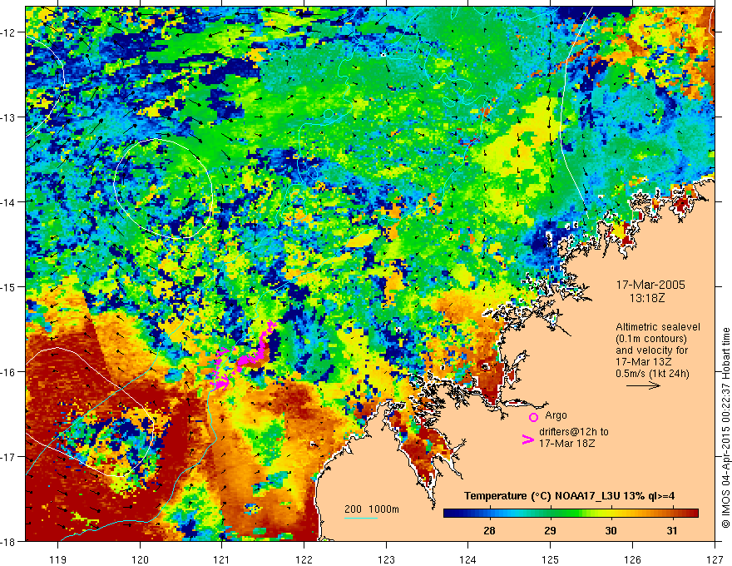Click the 29 value on temperature scale
732x566 pixels.
pos(551,530)
